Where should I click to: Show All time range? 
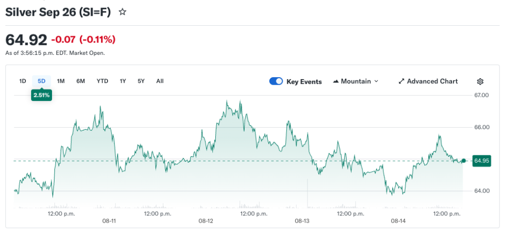[x=160, y=81]
